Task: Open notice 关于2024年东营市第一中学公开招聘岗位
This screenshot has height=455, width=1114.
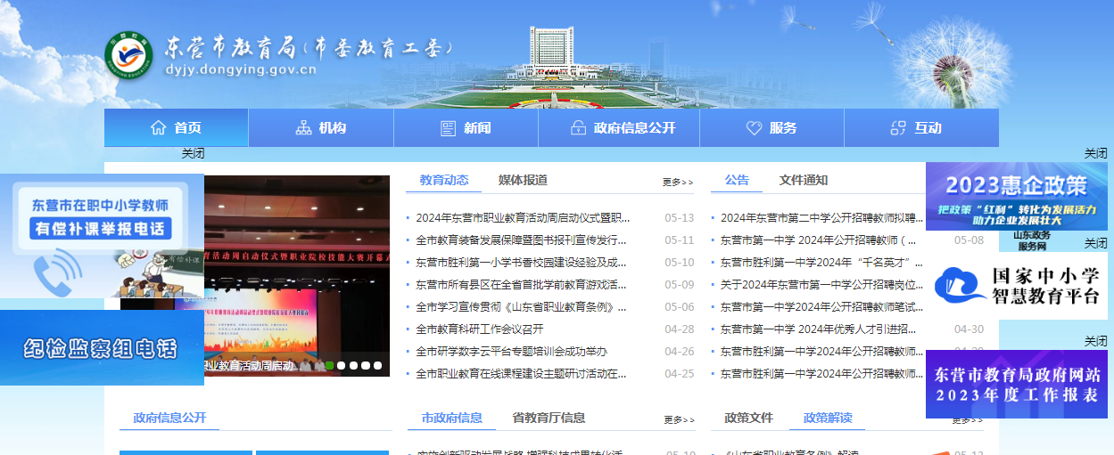Action: 822,285
